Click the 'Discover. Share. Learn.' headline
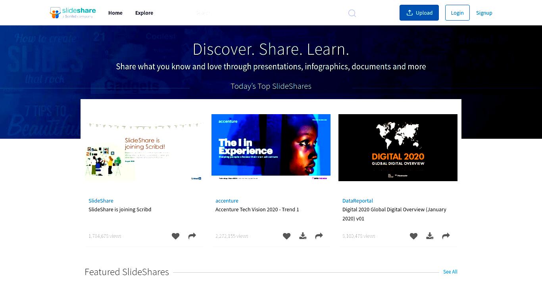Screen dimensions: 542x287 pos(271,50)
